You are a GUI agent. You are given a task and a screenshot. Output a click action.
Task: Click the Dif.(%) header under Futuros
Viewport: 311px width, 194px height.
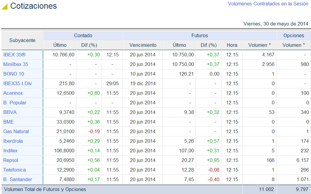[209, 45]
